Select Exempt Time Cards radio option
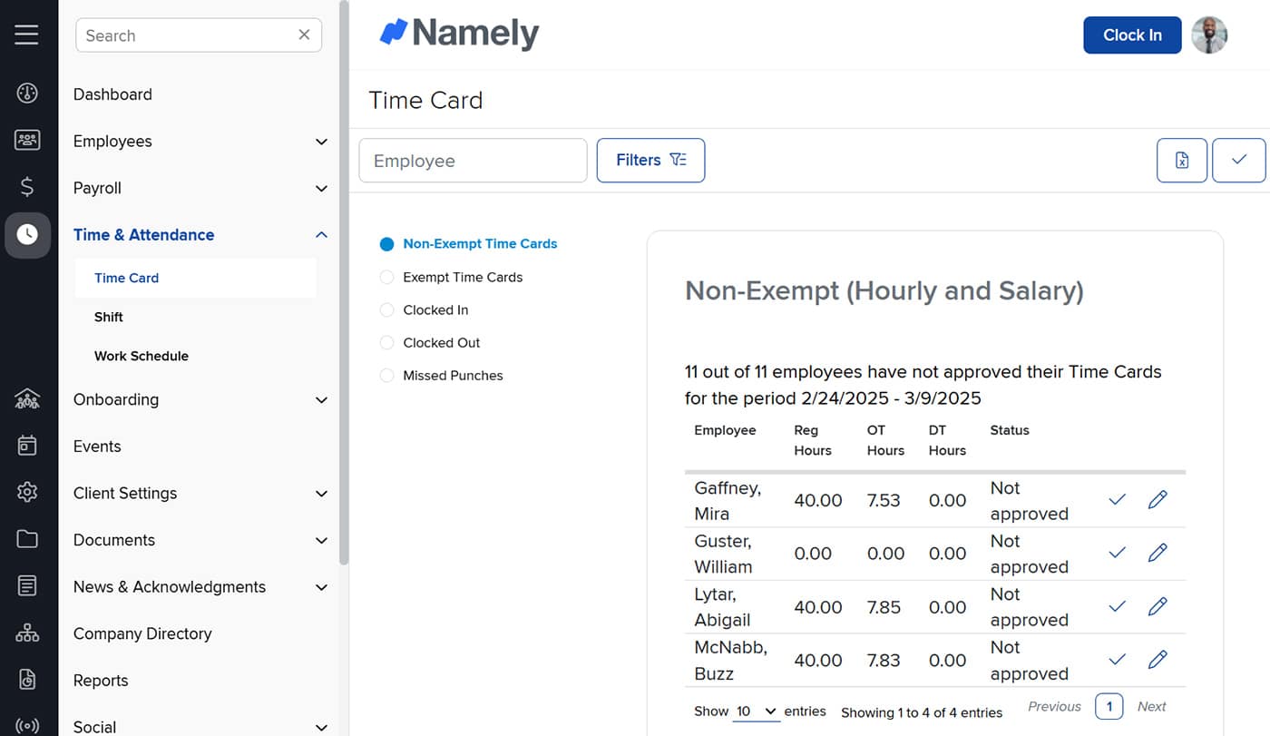1270x736 pixels. pyautogui.click(x=387, y=278)
